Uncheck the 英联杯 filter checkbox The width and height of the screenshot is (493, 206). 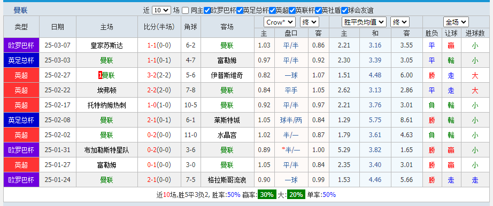(292, 10)
